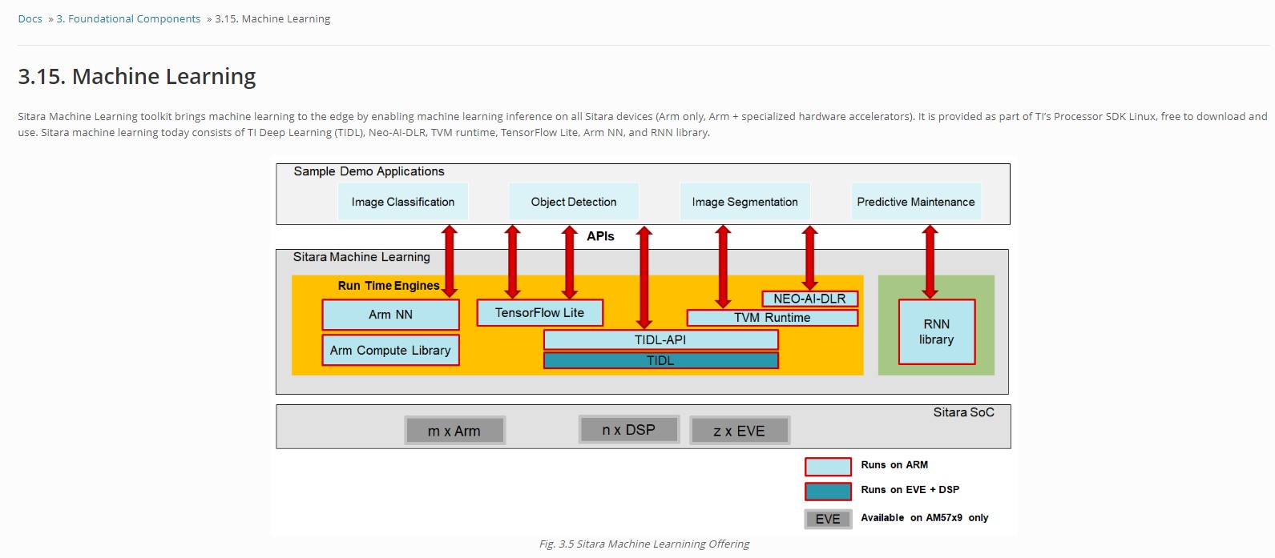Image resolution: width=1275 pixels, height=558 pixels.
Task: Click the n x DSP hardware block
Action: (629, 430)
